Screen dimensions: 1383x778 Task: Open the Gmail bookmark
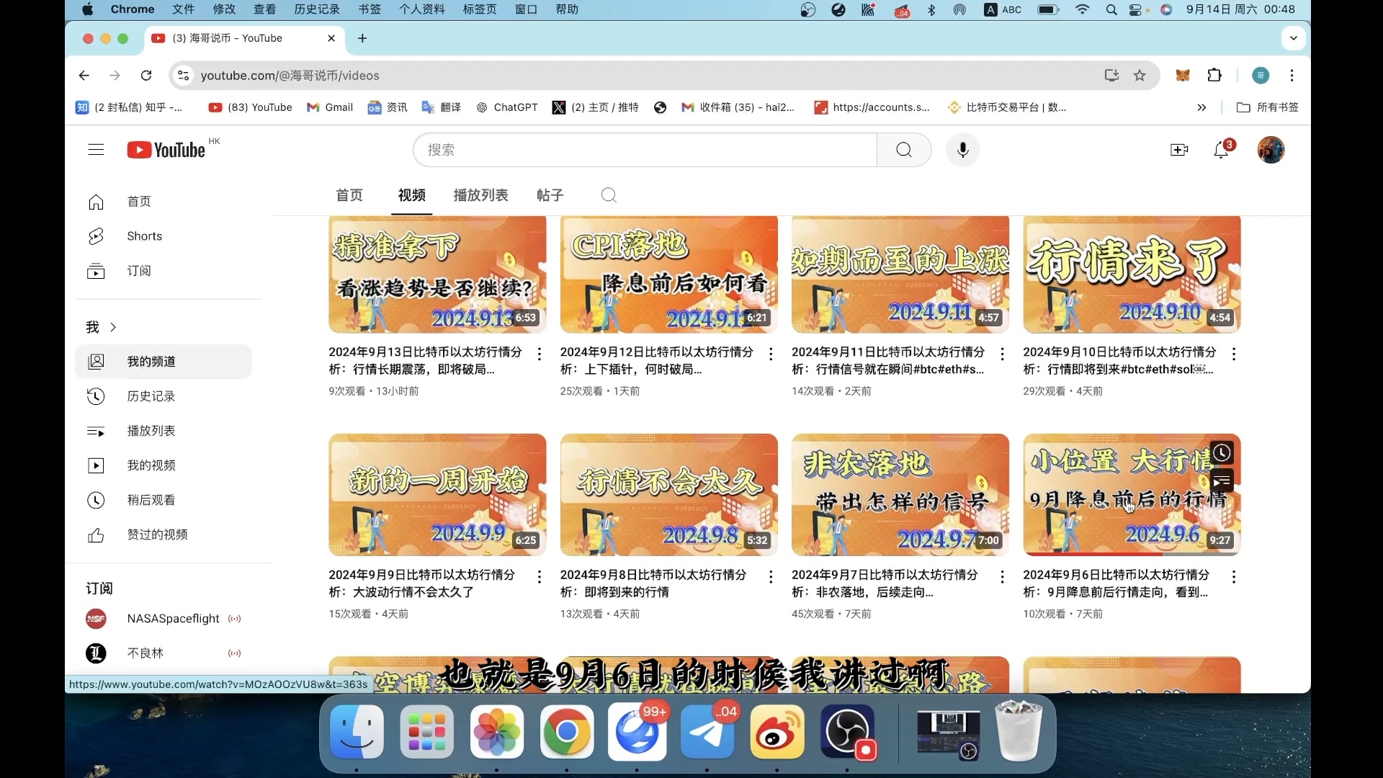(x=330, y=107)
